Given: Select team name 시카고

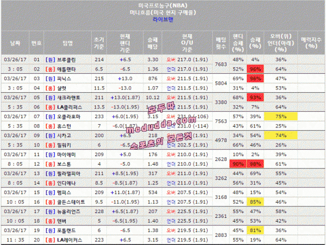Looking at the screenshot, I should click(x=64, y=136).
